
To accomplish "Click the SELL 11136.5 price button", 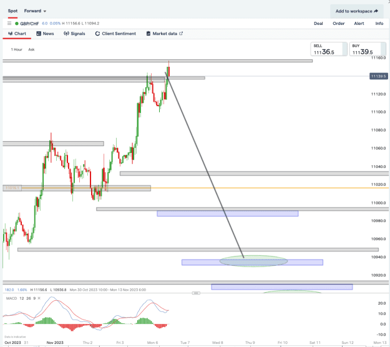I will [x=329, y=49].
